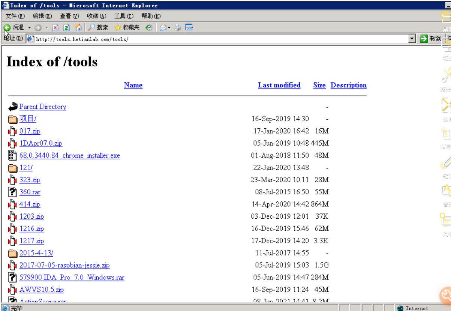
Task: Open the Parent Directory link
Action: (x=43, y=107)
